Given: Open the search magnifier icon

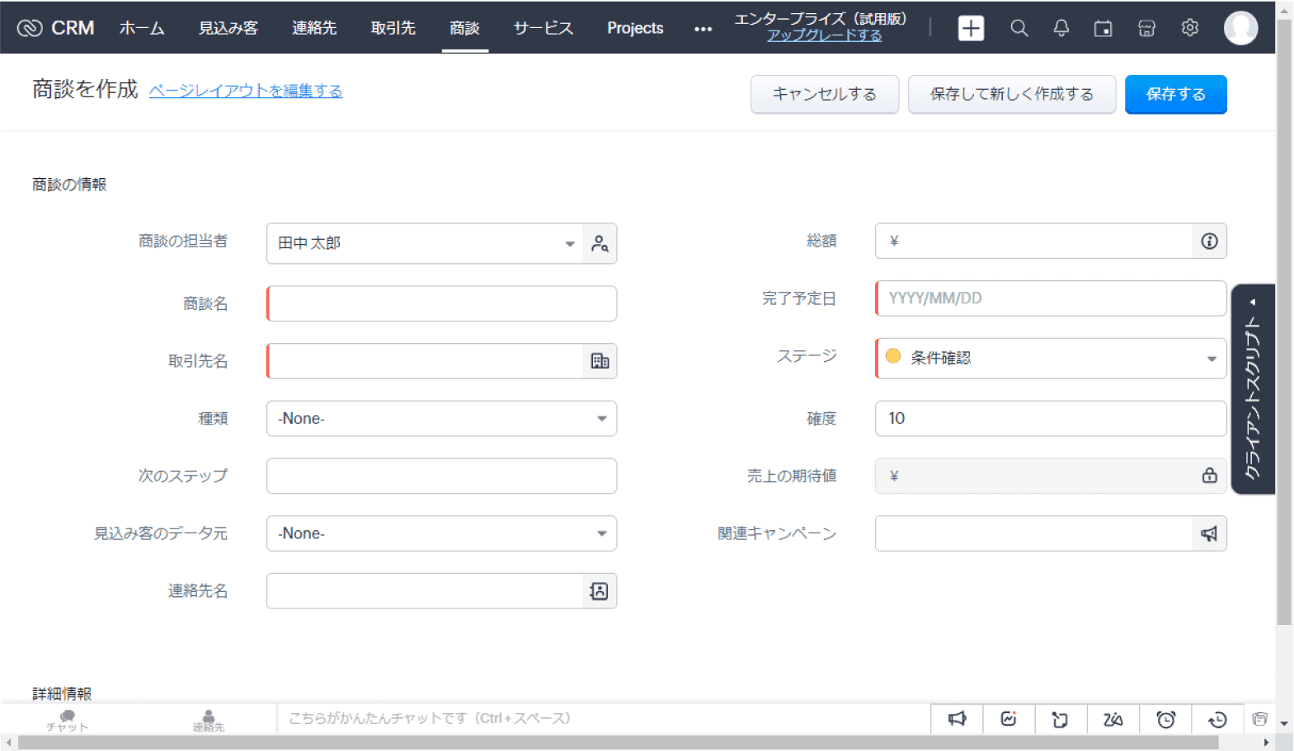Looking at the screenshot, I should (x=1019, y=28).
